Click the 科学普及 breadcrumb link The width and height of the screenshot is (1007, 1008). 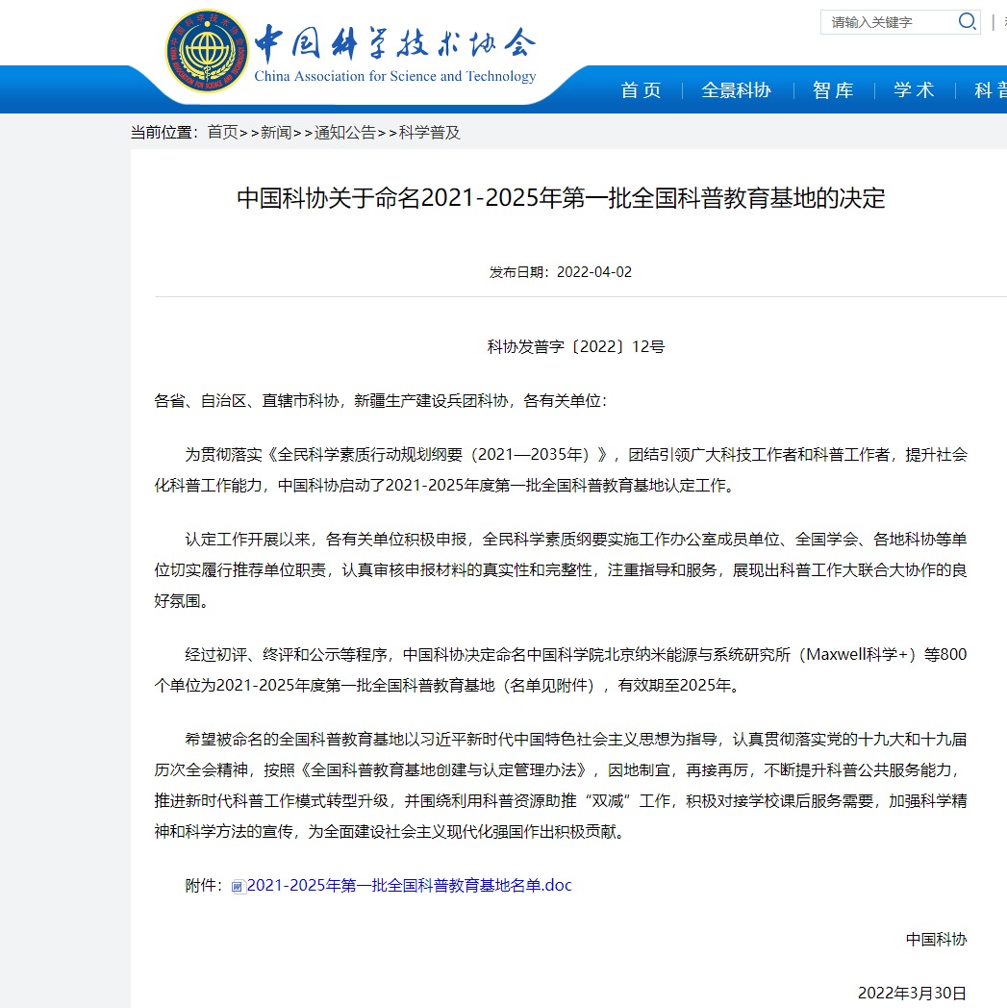coord(430,133)
